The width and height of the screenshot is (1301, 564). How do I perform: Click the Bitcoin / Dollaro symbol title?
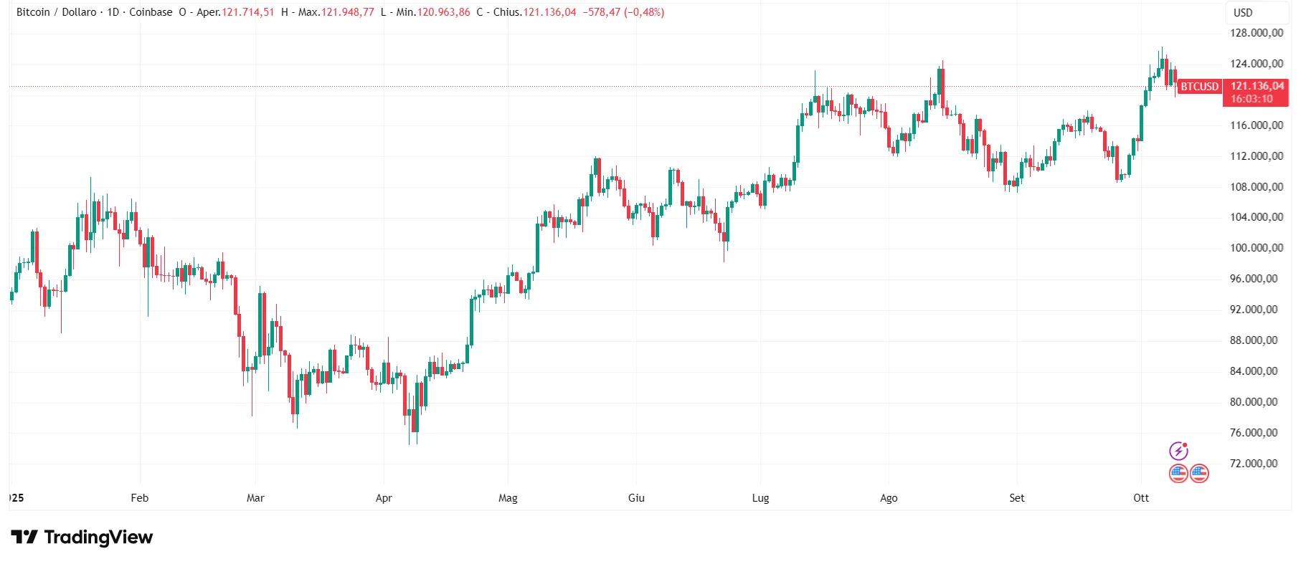[x=56, y=12]
